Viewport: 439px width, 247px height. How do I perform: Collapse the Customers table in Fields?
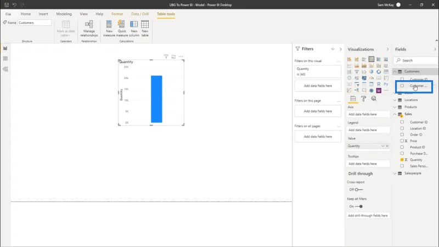click(395, 71)
